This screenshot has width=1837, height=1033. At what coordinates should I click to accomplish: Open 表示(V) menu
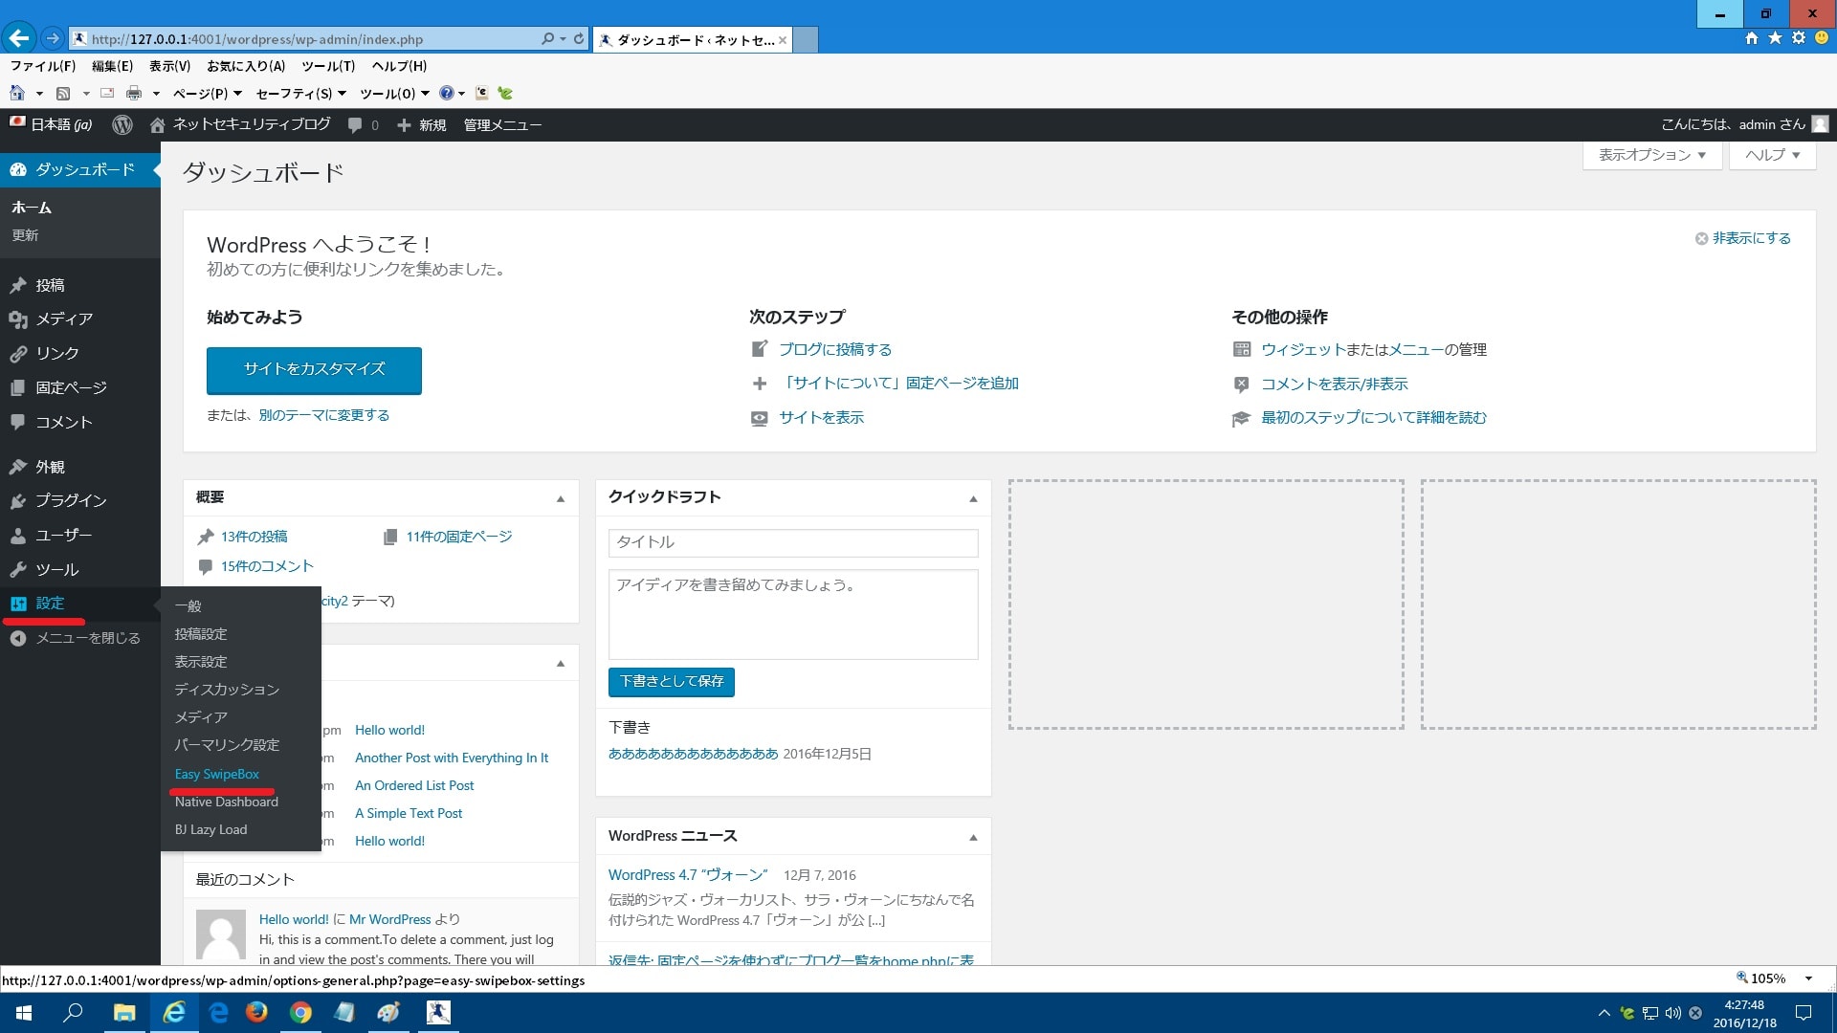pos(169,66)
